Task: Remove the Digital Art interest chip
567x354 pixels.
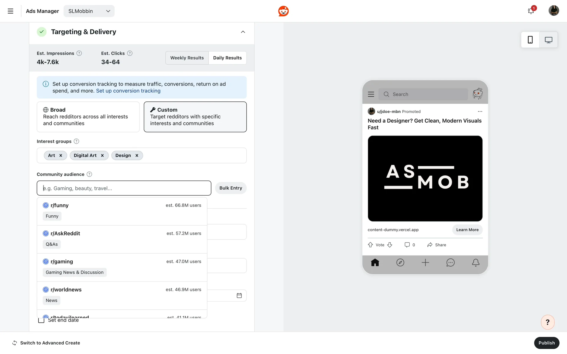Action: (x=102, y=155)
